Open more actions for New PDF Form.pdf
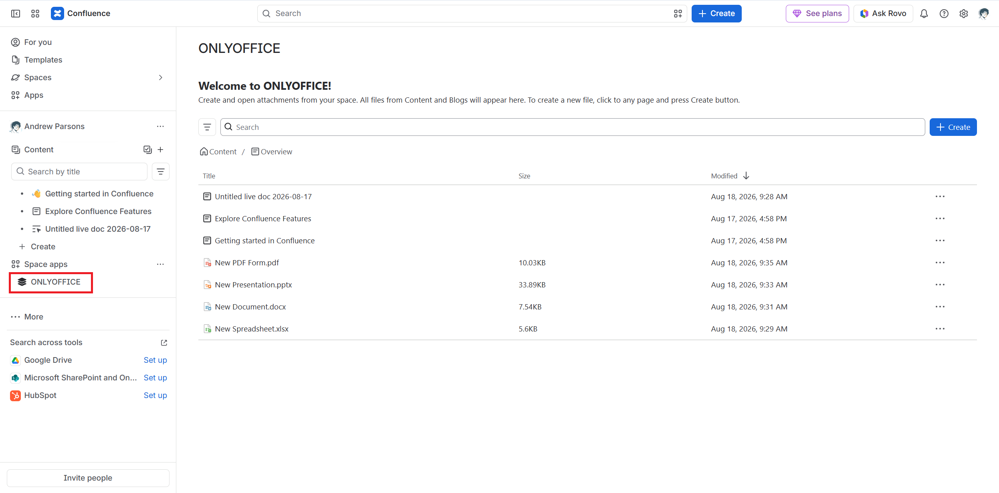Viewport: 999px width, 493px height. 940,263
